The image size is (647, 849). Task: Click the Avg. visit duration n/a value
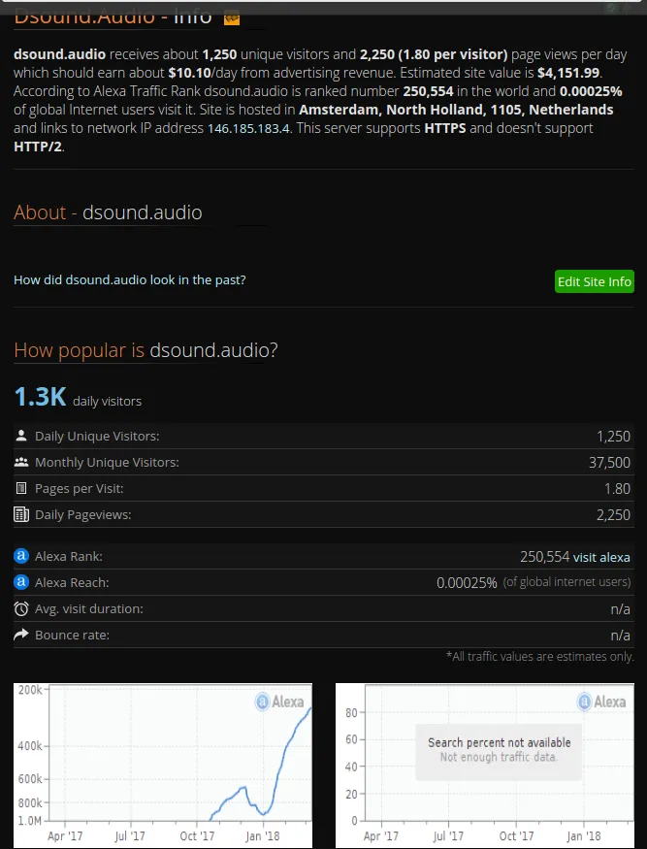(621, 609)
